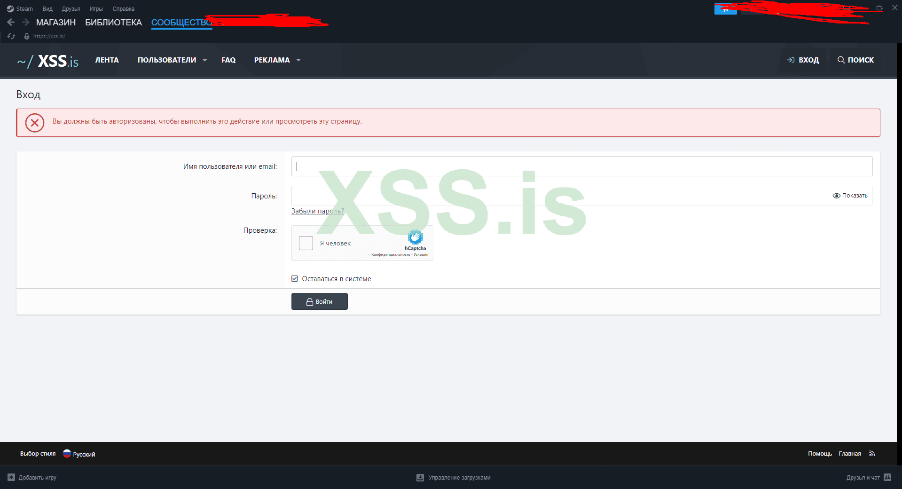Open Друзья и чат in the bottom bar

point(863,477)
